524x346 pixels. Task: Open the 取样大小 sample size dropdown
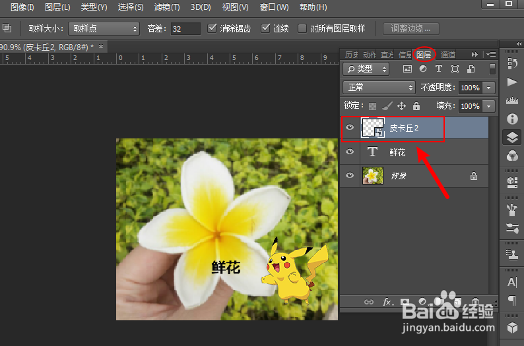pos(104,29)
